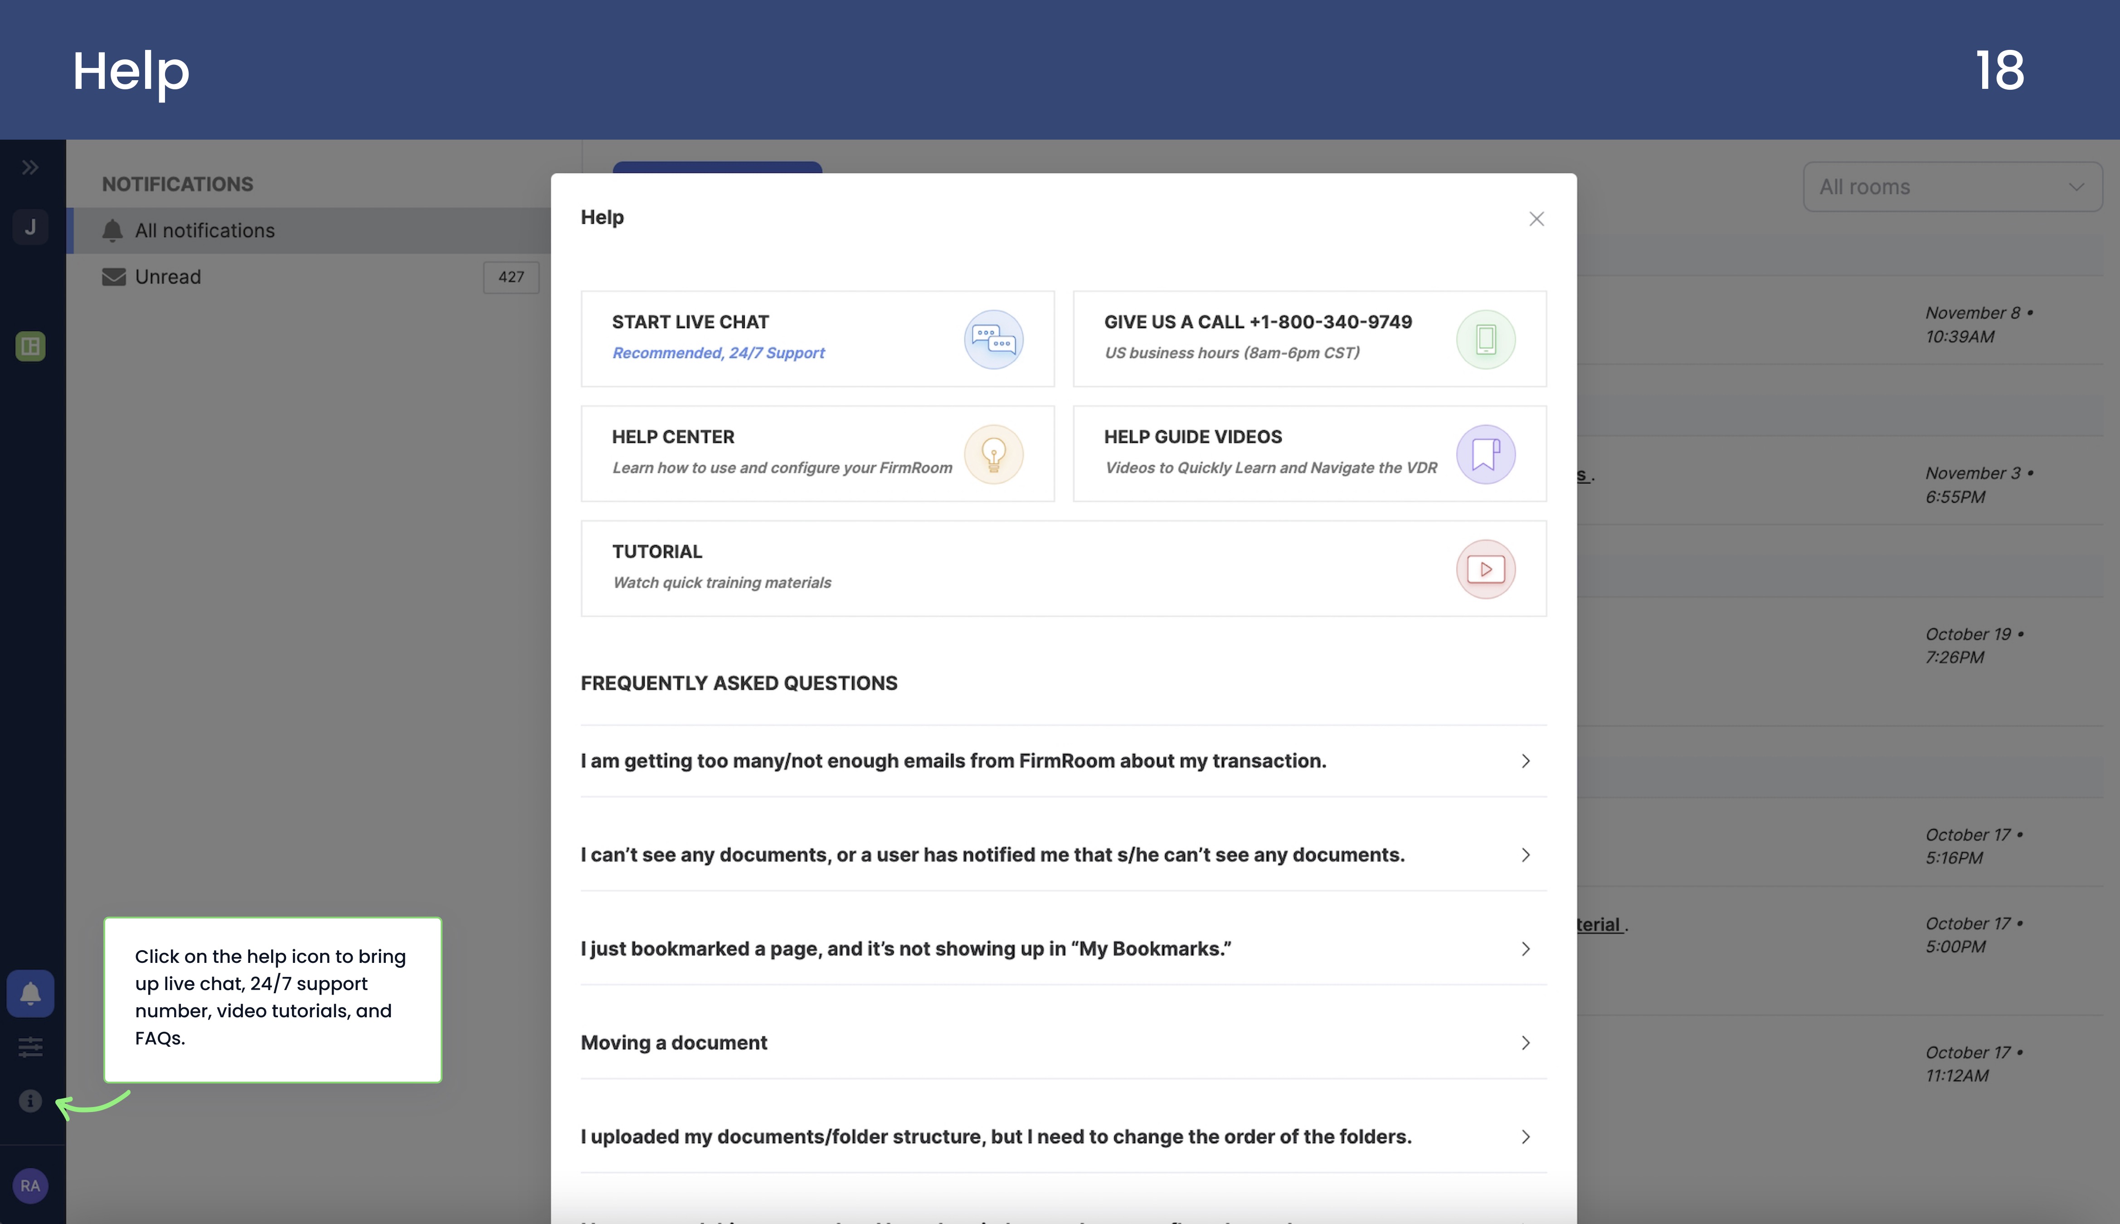This screenshot has width=2120, height=1224.
Task: Click bell icon beside All notifications
Action: pyautogui.click(x=112, y=230)
